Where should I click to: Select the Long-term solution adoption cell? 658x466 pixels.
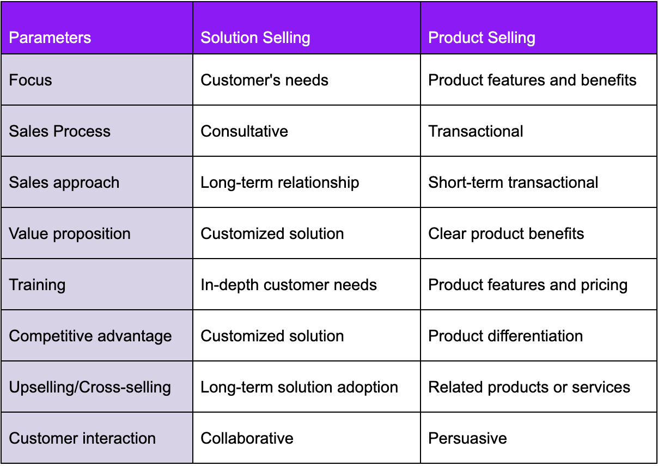[307, 387]
